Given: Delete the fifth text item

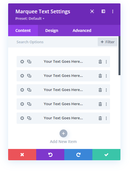Looking at the screenshot, I should [100, 118].
